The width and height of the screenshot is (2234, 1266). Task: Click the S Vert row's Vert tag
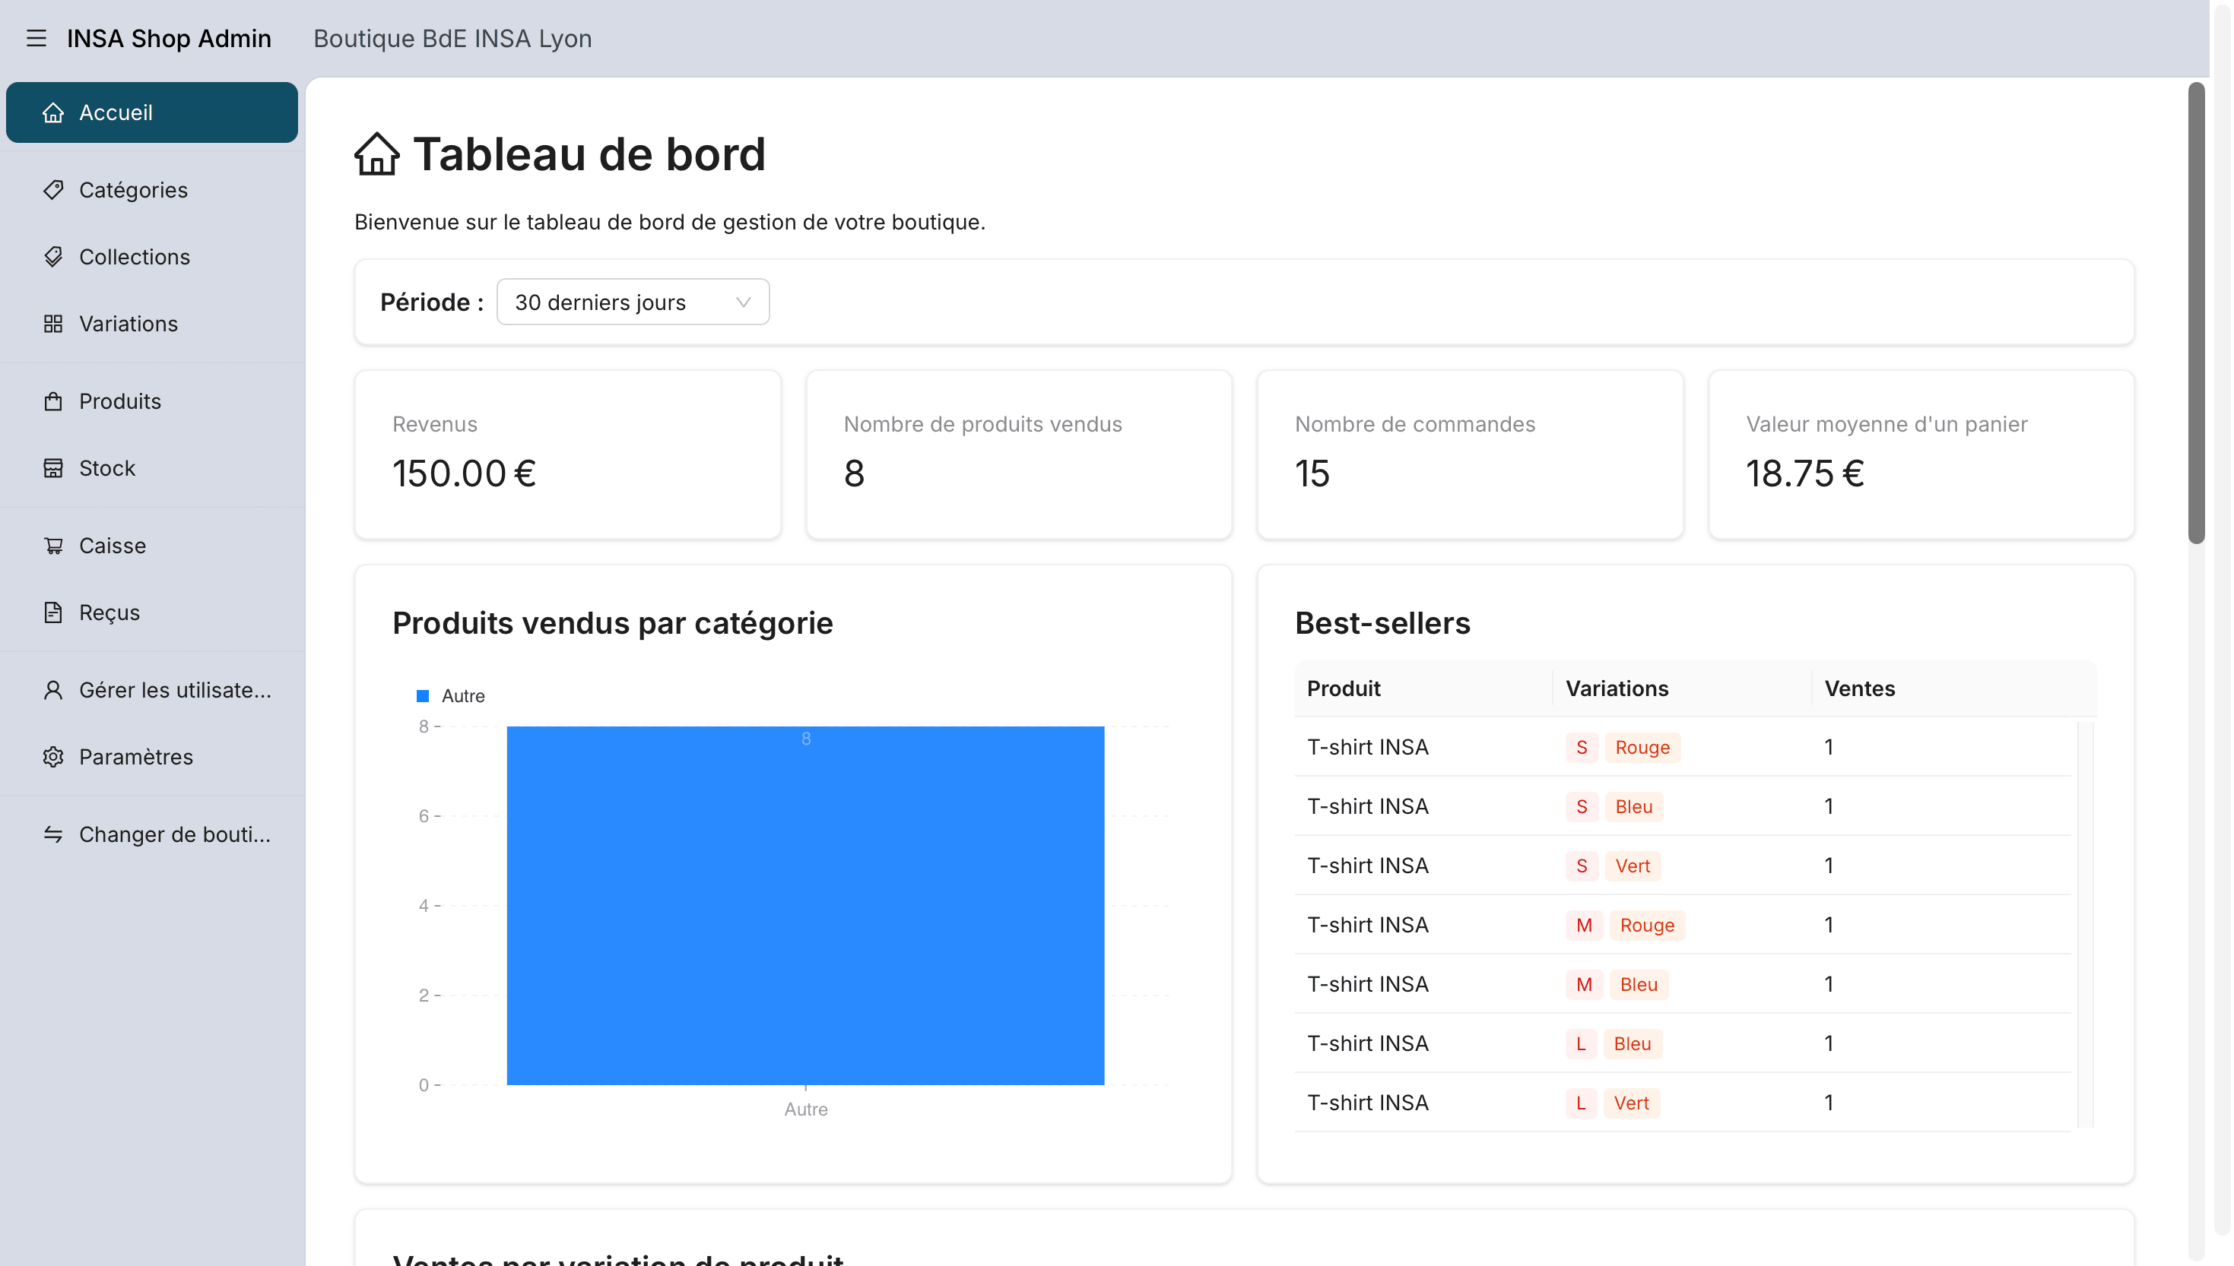pyautogui.click(x=1633, y=866)
